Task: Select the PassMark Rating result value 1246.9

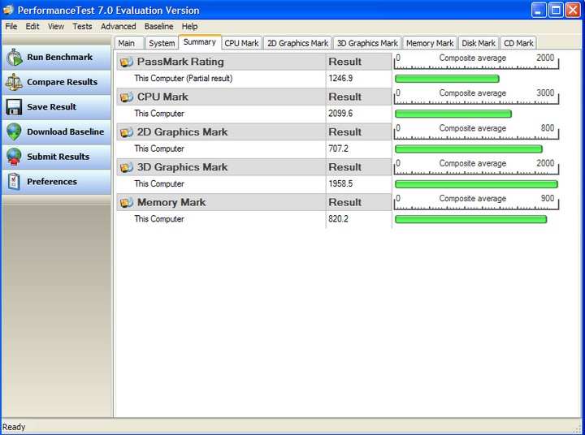Action: [340, 78]
